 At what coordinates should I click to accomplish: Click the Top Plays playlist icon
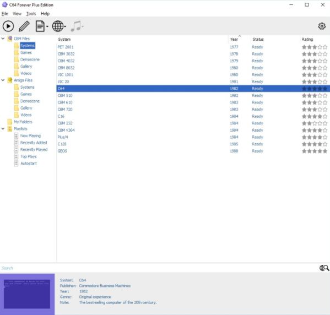(16, 156)
